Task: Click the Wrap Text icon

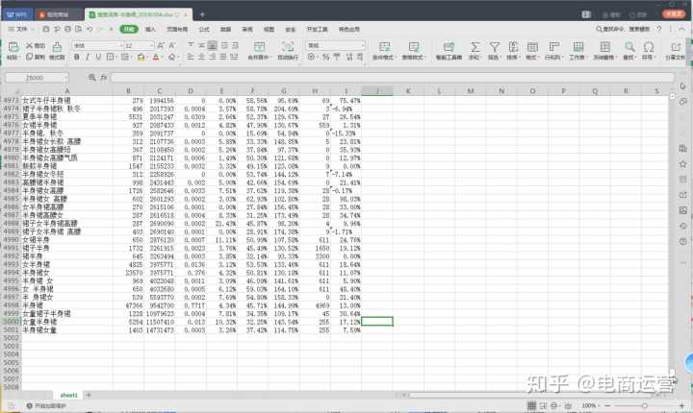Action: pyautogui.click(x=288, y=47)
